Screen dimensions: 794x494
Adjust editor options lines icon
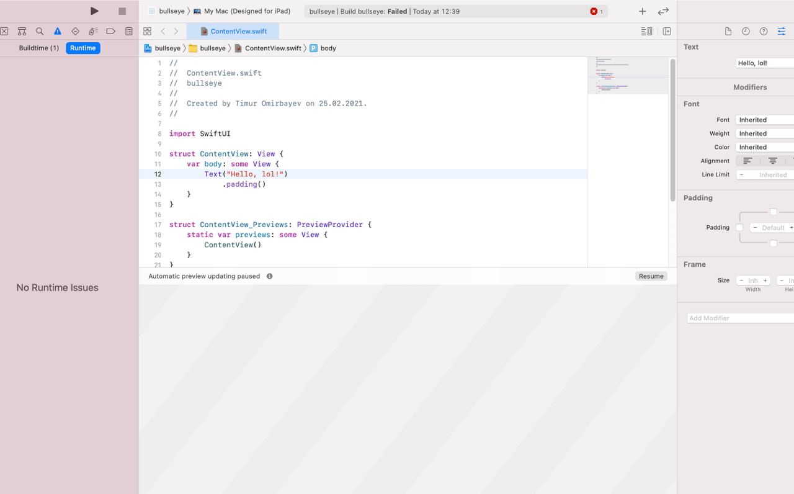click(x=646, y=31)
